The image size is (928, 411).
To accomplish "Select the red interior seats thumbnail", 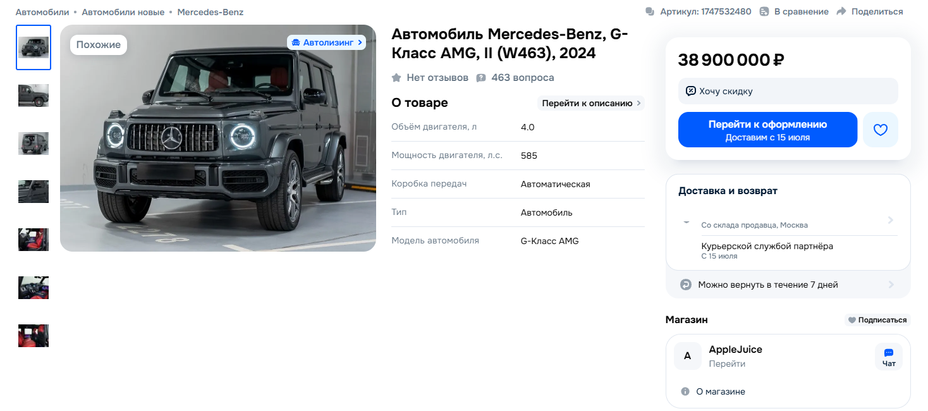I will [x=34, y=240].
